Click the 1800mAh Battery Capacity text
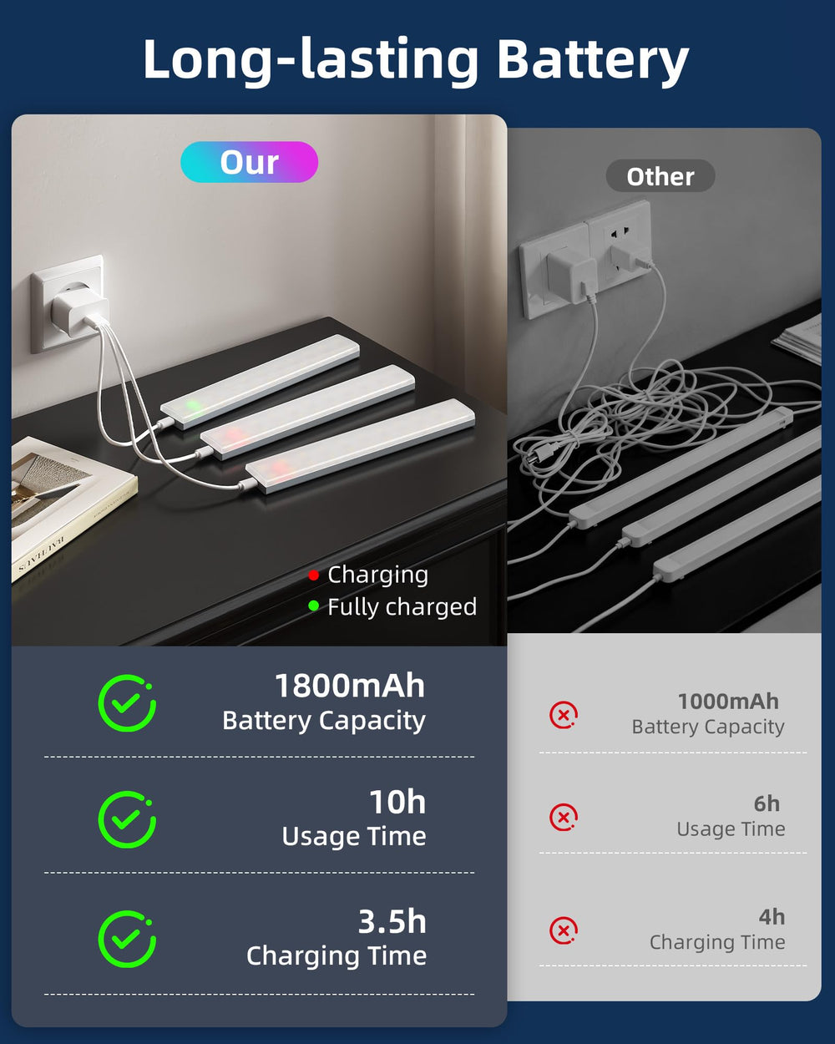Viewport: 835px width, 1044px height. click(x=324, y=702)
